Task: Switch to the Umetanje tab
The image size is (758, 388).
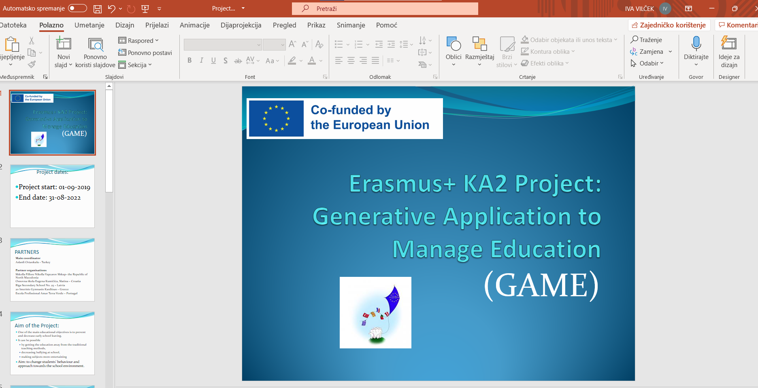Action: [x=89, y=25]
